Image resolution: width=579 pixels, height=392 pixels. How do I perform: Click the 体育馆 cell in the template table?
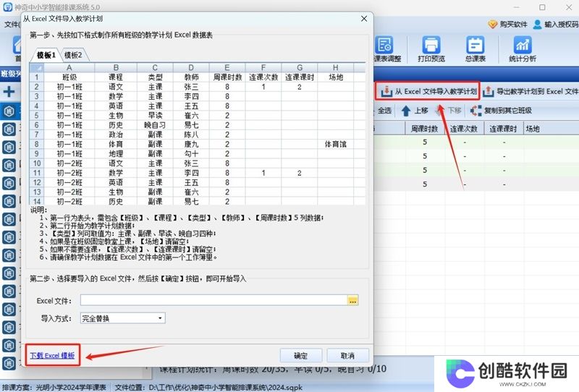pos(335,145)
